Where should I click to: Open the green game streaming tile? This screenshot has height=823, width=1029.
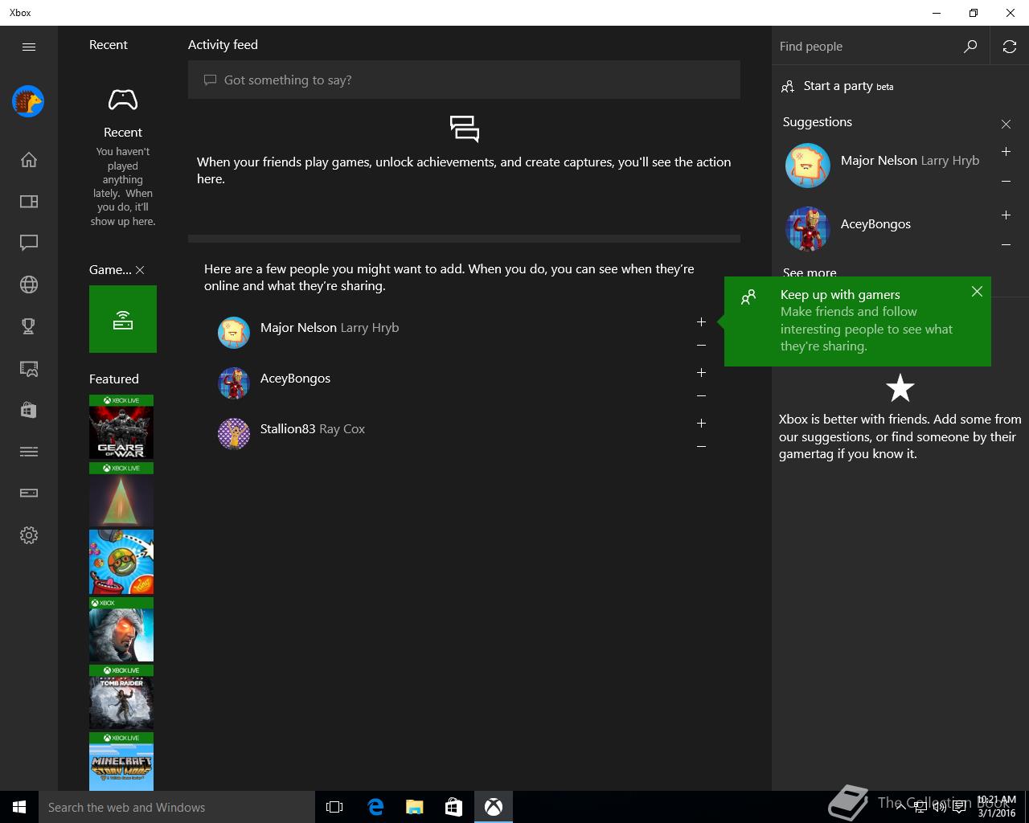coord(123,319)
